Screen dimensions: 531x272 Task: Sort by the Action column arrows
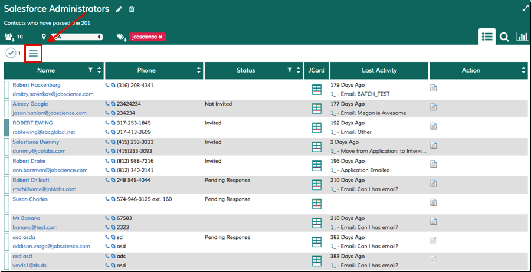tap(523, 70)
